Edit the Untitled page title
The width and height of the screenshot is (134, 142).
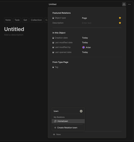coord(14,29)
